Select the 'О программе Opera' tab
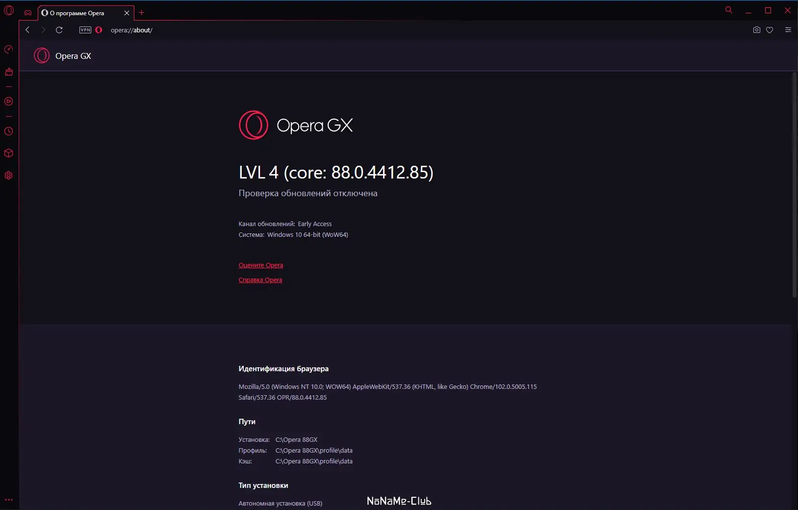Viewport: 798px width, 510px height. coord(78,13)
